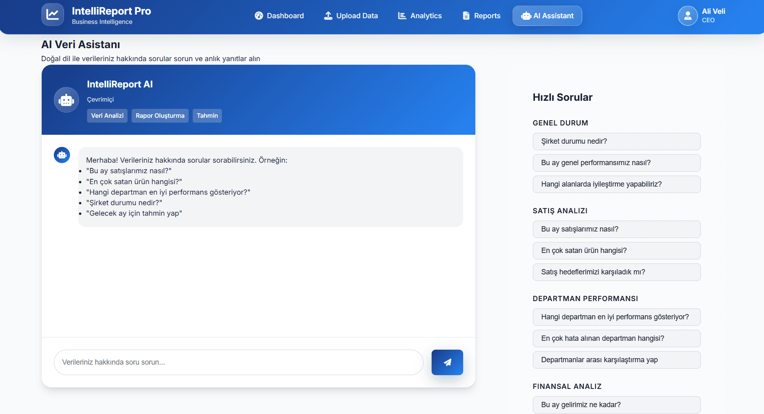
Task: Click the Upload Data upload icon
Action: [x=328, y=16]
